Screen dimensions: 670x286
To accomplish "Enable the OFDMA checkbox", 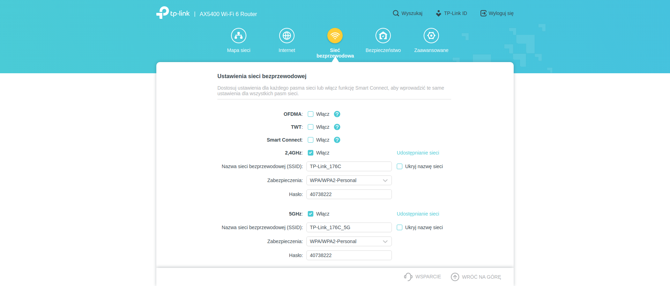I will 311,114.
